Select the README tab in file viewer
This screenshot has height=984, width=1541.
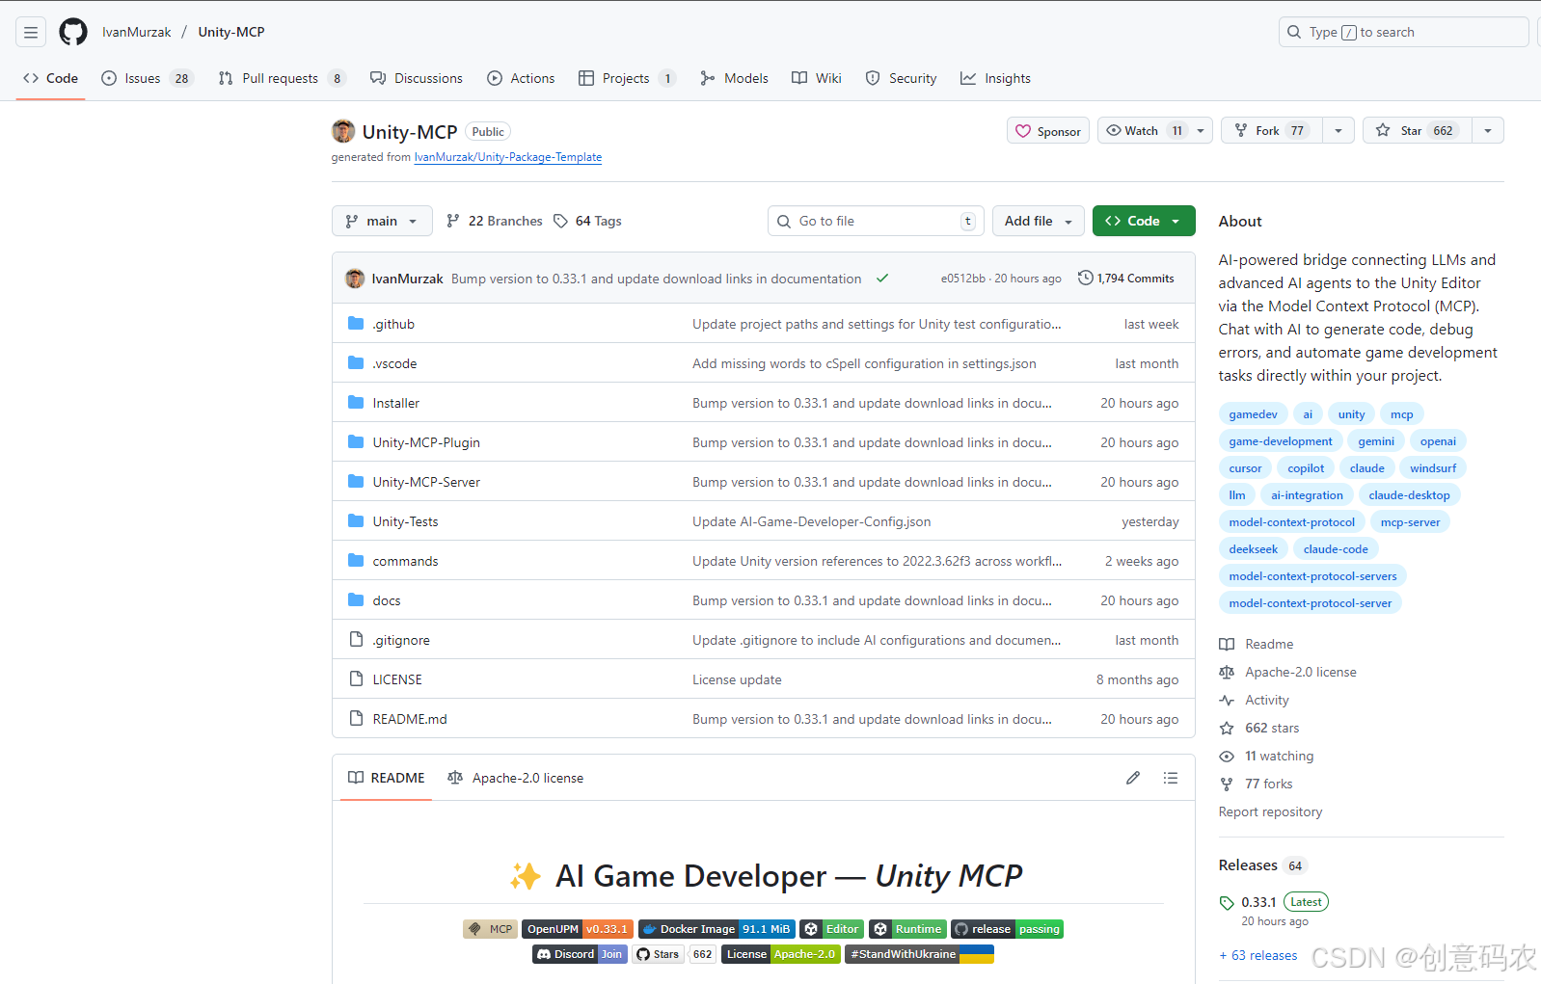tap(386, 778)
